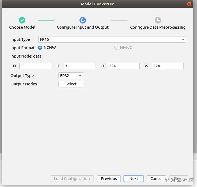The image size is (197, 187).
Task: Click the 'Input Node: data' text
Action: coord(26,56)
